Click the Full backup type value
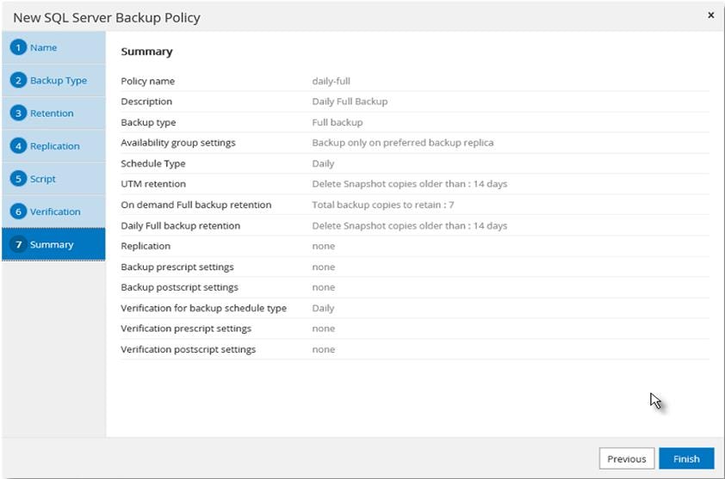 338,122
